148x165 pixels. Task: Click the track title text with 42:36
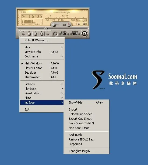[57, 16]
